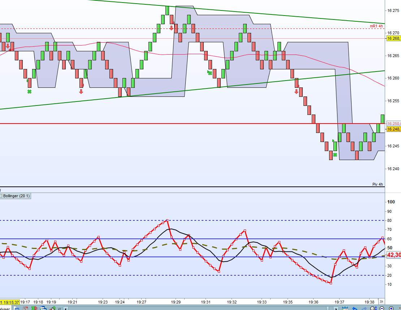The width and height of the screenshot is (401, 310).
Task: Click the red down arrow near the 19:29 peak
Action: 171,27
